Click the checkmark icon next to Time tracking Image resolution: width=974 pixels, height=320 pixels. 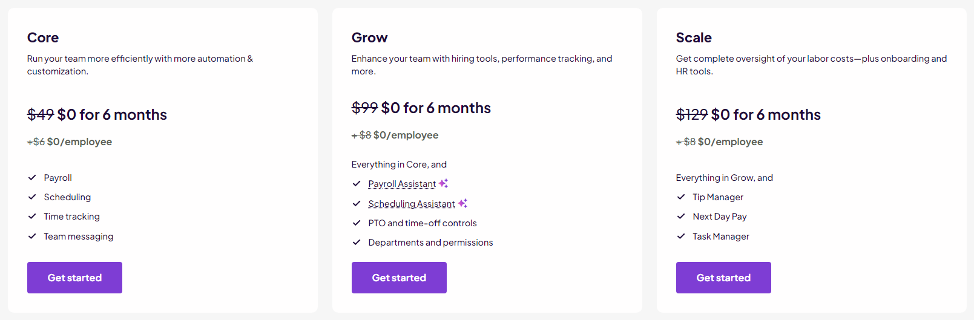32,217
